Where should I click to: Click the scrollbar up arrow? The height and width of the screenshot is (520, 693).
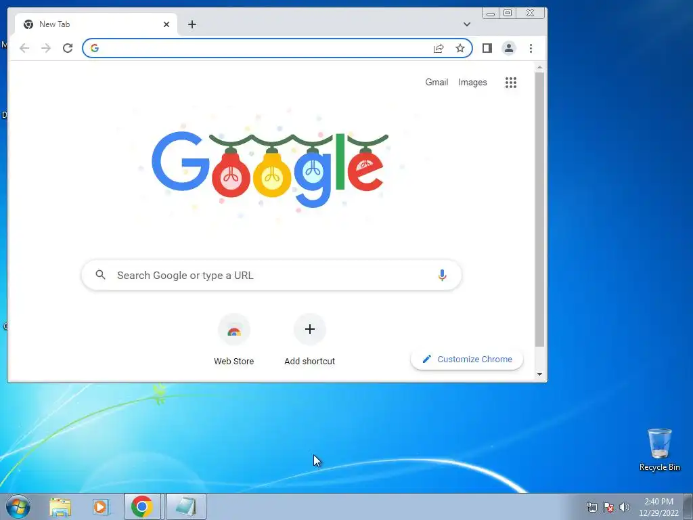[x=539, y=67]
